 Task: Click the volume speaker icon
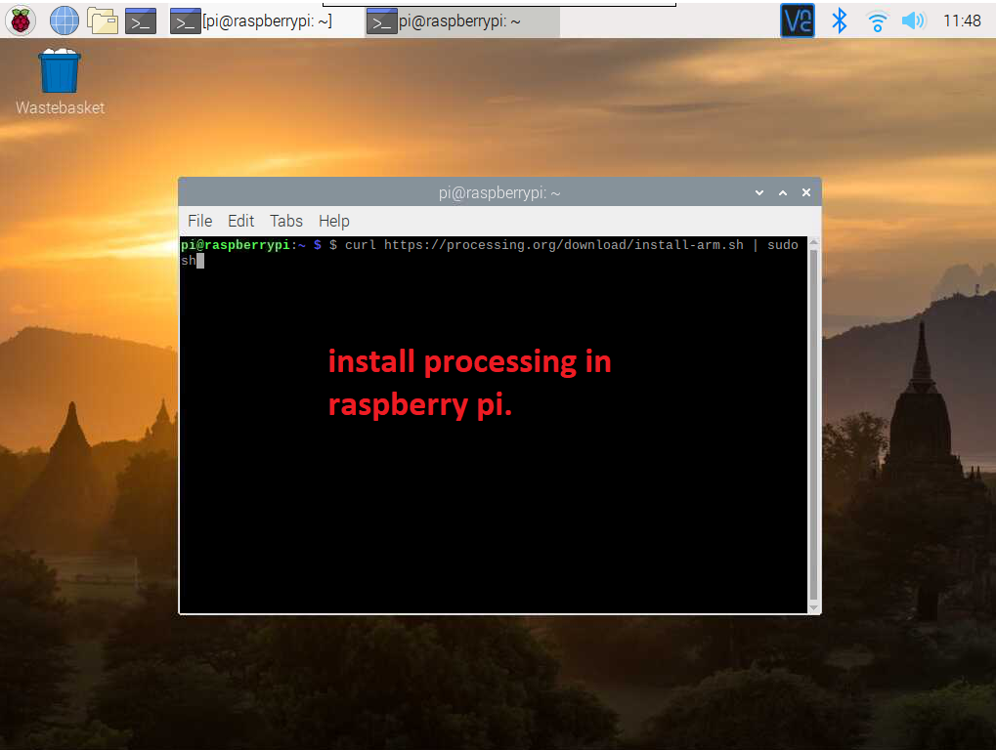click(913, 21)
